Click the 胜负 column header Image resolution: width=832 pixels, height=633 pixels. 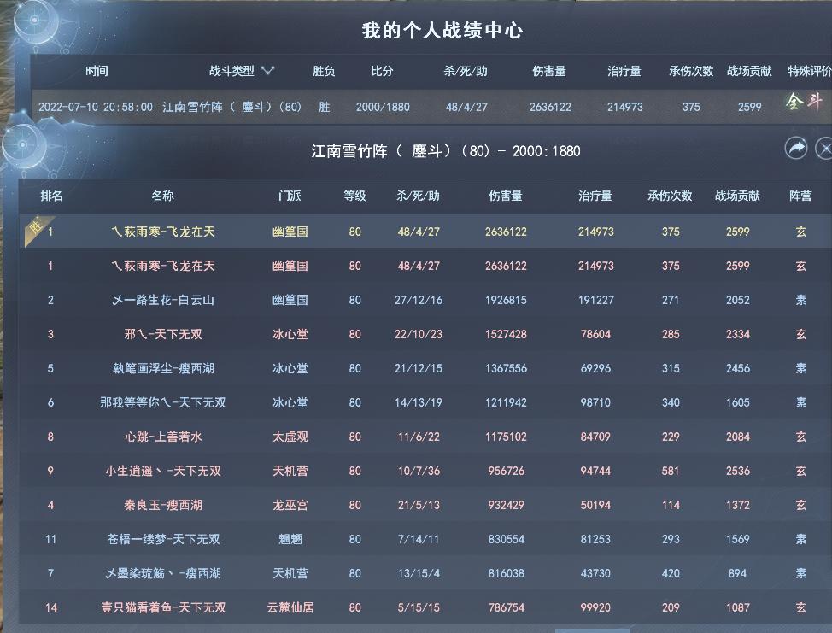[324, 71]
